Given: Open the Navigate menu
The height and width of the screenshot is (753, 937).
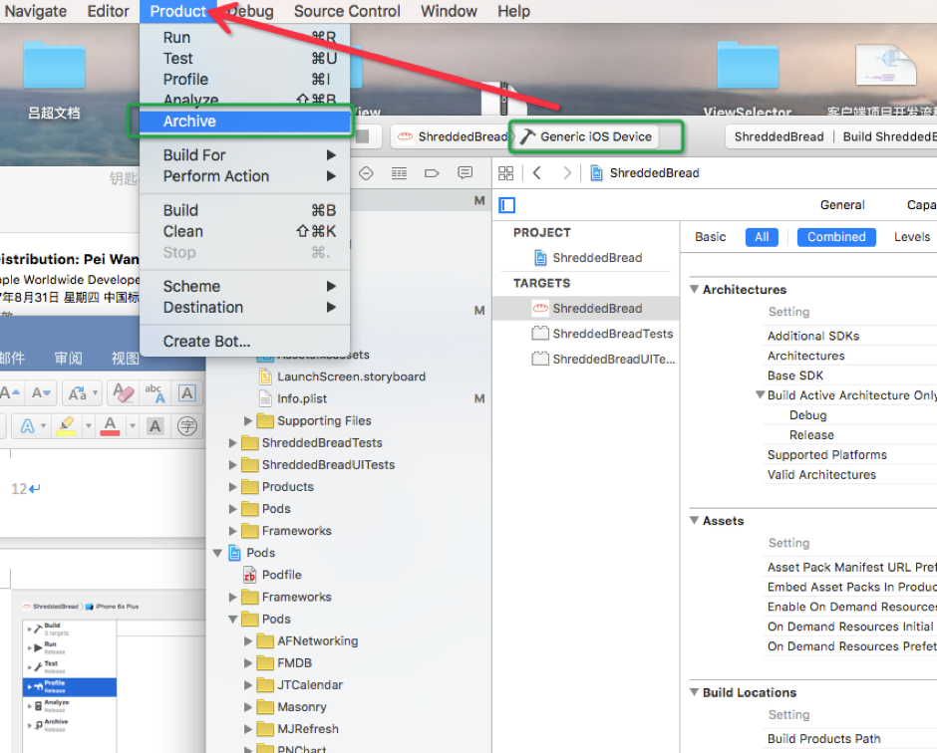Looking at the screenshot, I should pos(36,11).
